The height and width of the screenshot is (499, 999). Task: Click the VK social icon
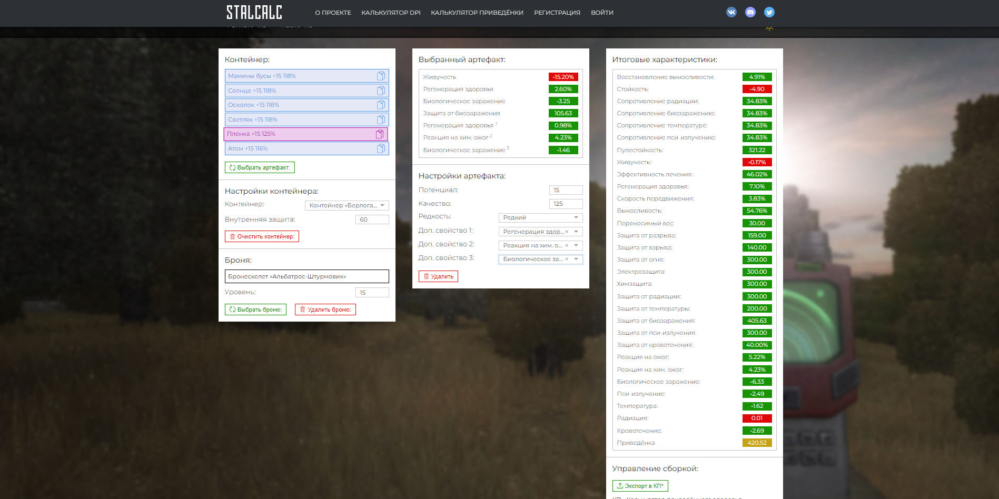[731, 12]
